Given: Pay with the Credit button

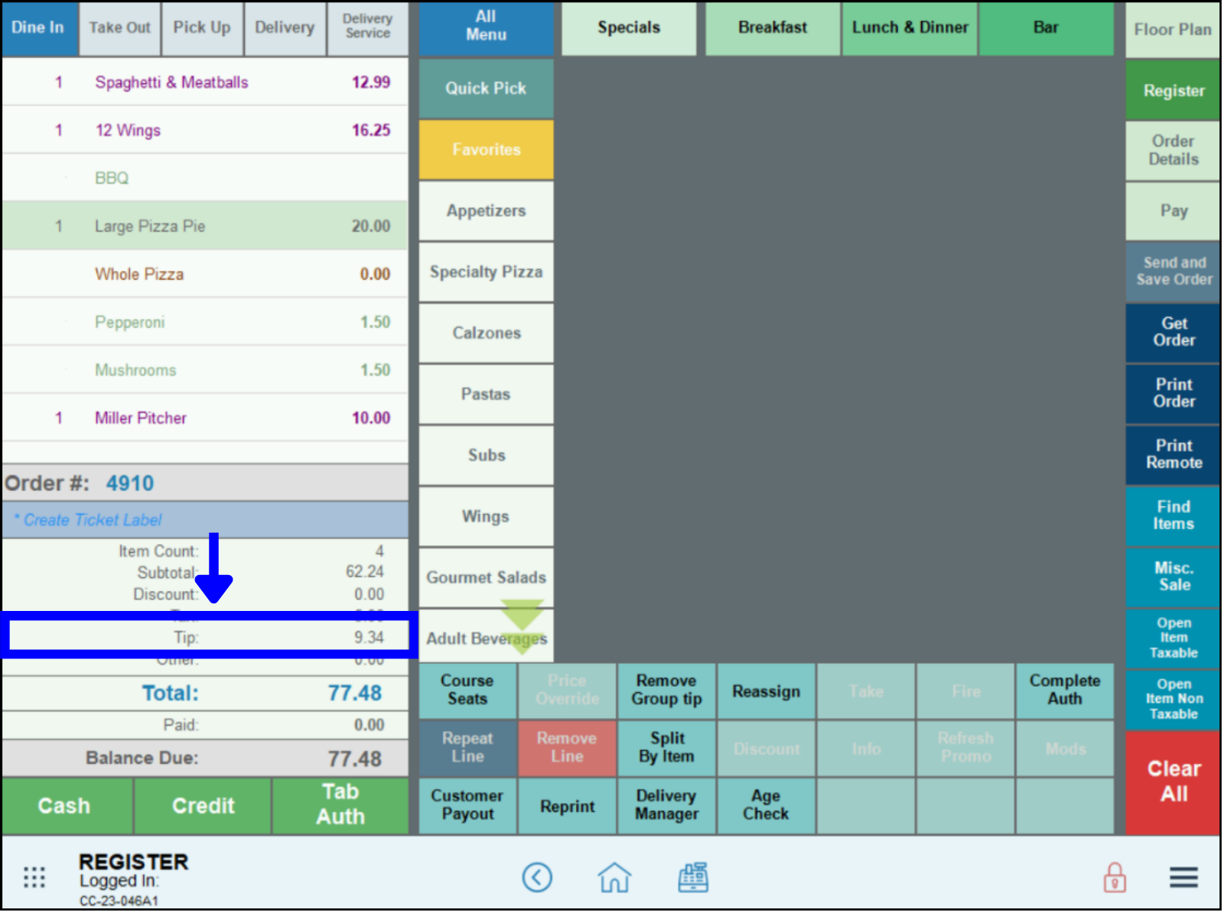Looking at the screenshot, I should [203, 806].
